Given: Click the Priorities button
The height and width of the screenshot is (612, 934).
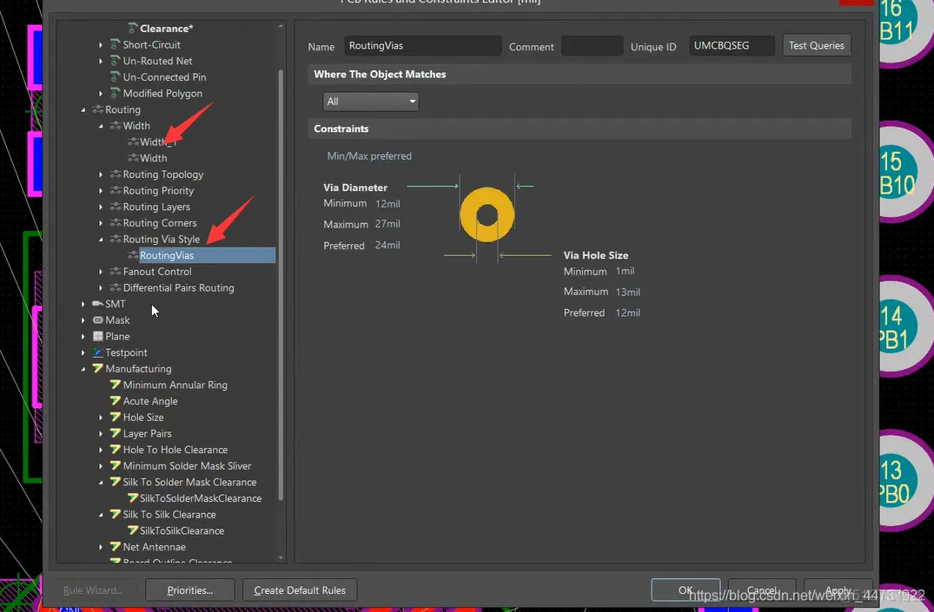Looking at the screenshot, I should point(190,590).
